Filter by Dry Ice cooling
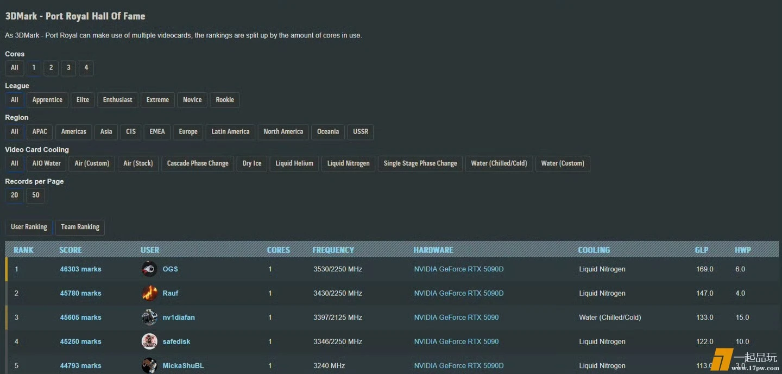Screen dimensions: 782x374 pos(252,163)
